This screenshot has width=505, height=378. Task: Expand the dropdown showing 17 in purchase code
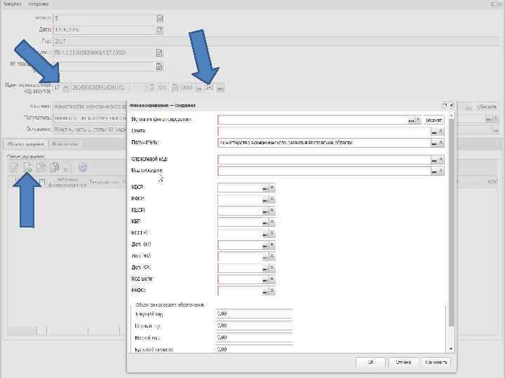(x=65, y=87)
